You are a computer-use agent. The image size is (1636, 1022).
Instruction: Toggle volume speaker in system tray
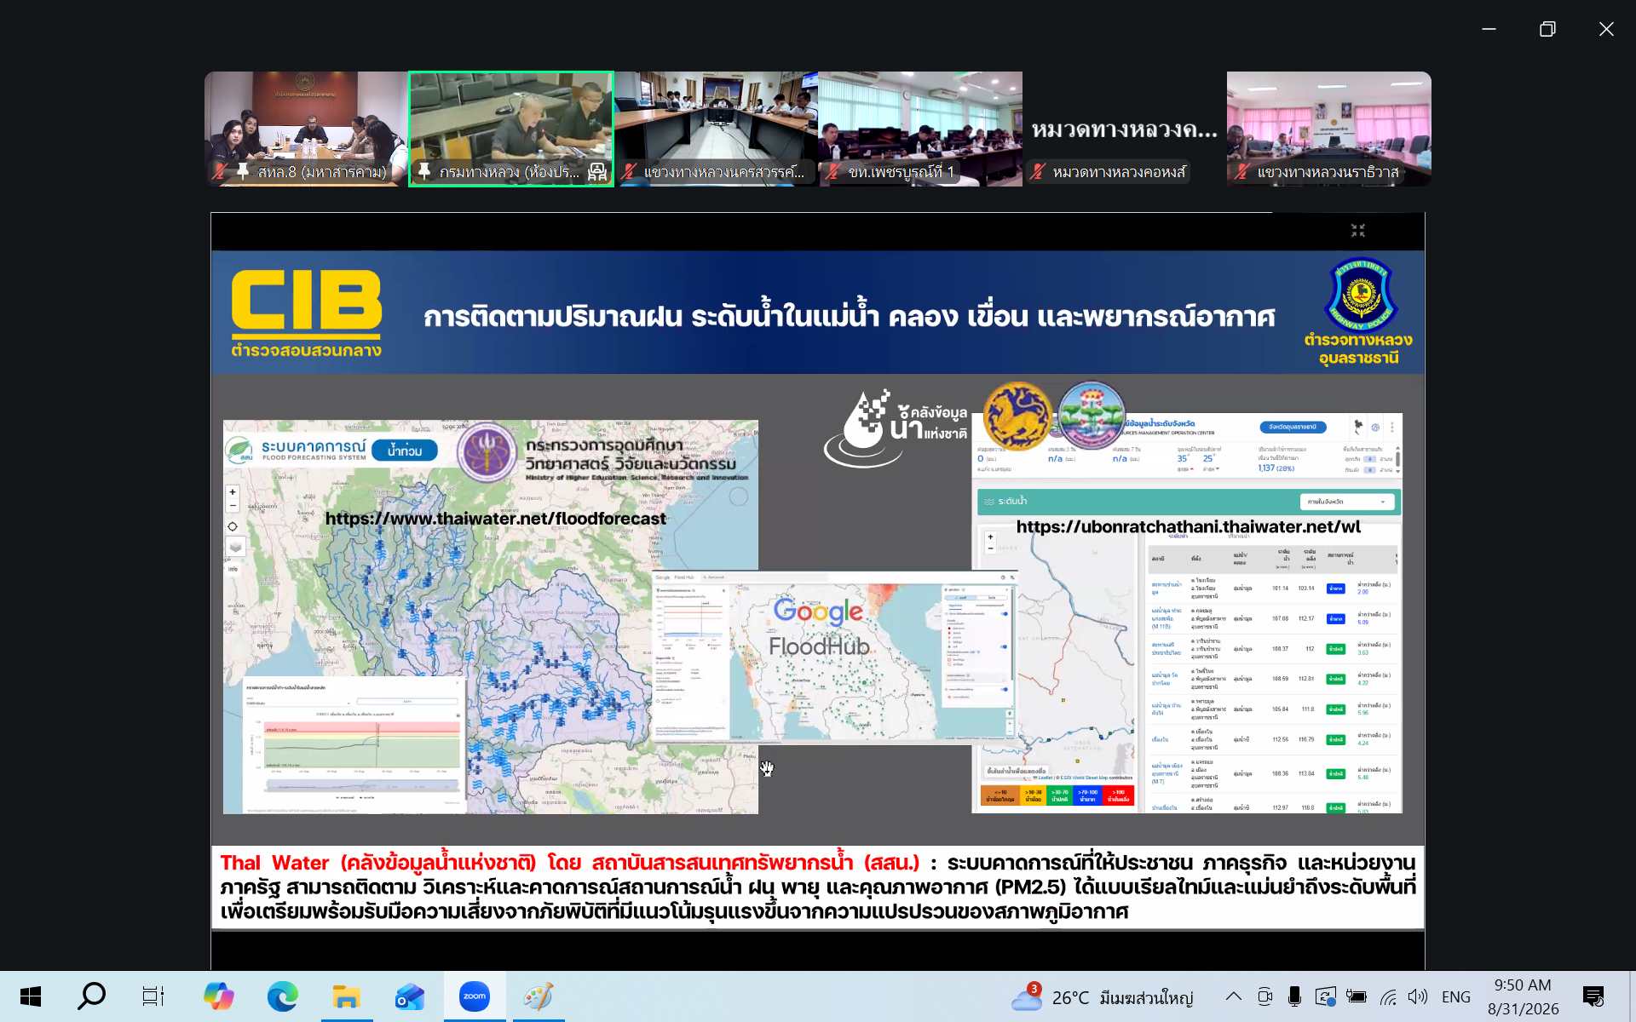[x=1418, y=996]
